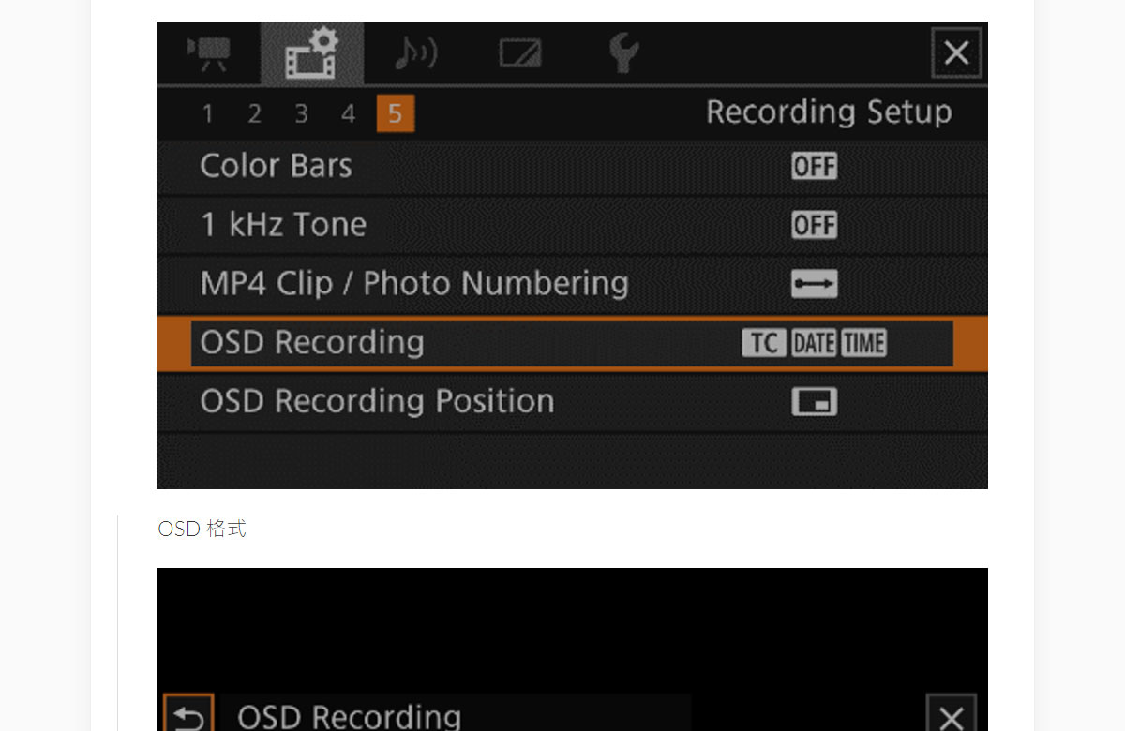Select the camera setup icon tab

click(208, 53)
